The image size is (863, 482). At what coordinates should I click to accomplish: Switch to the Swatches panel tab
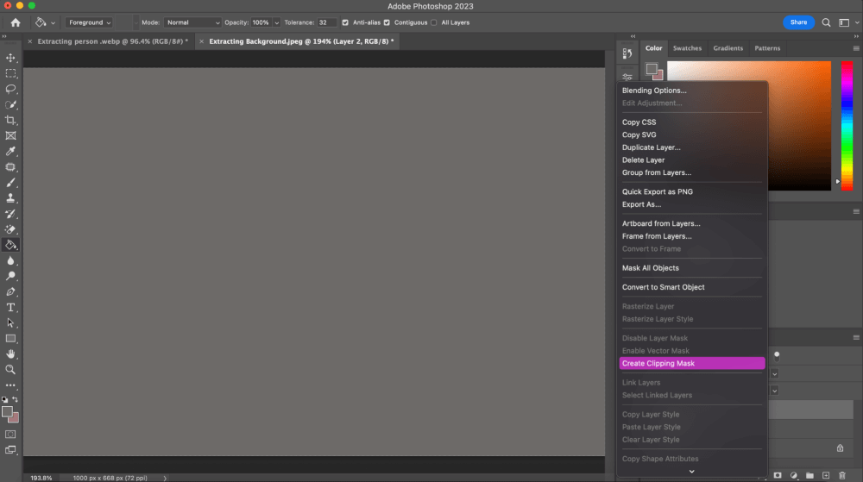coord(687,48)
